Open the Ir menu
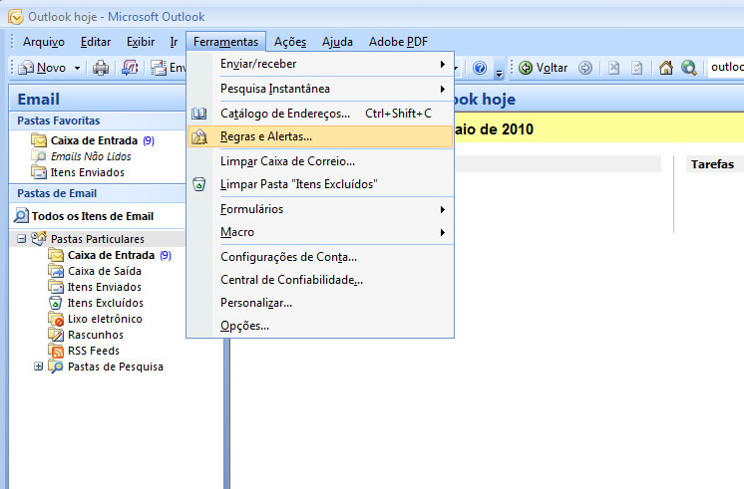The width and height of the screenshot is (744, 489). [174, 42]
